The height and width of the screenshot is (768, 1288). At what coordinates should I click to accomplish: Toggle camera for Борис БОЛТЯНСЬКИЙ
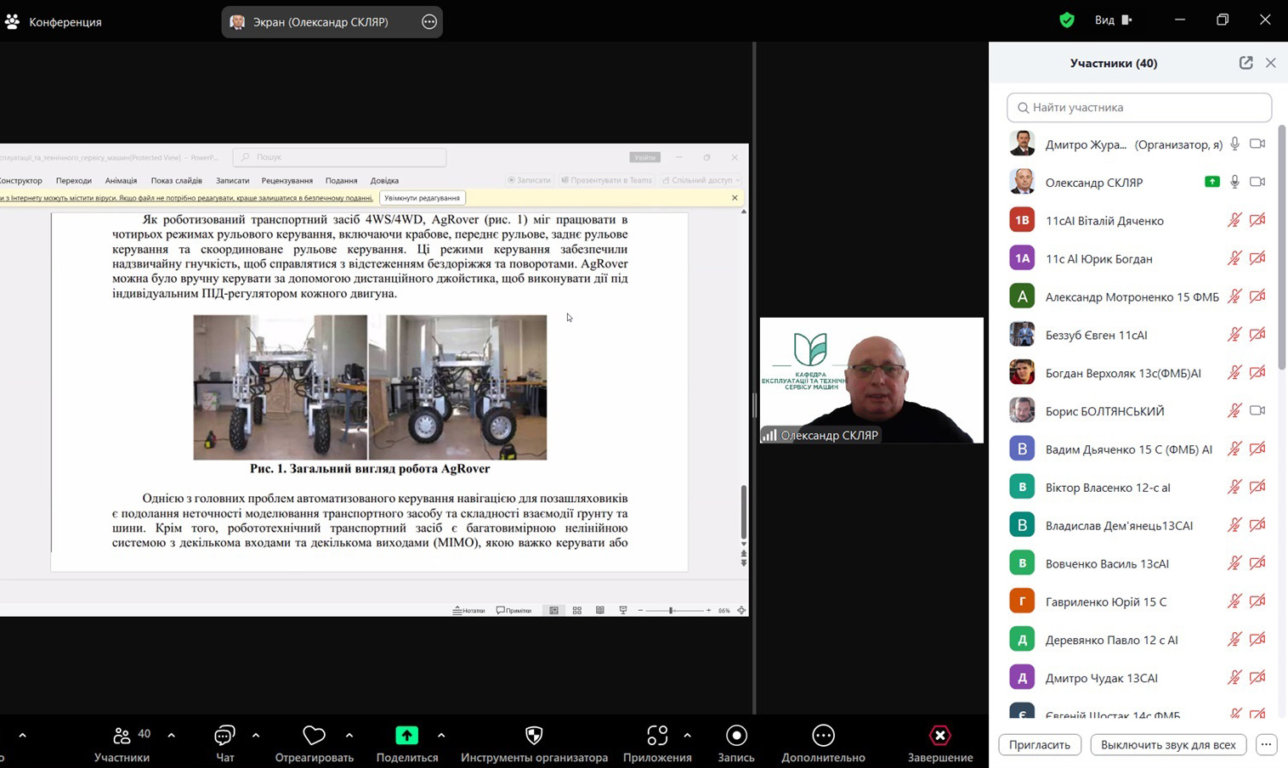coord(1257,410)
